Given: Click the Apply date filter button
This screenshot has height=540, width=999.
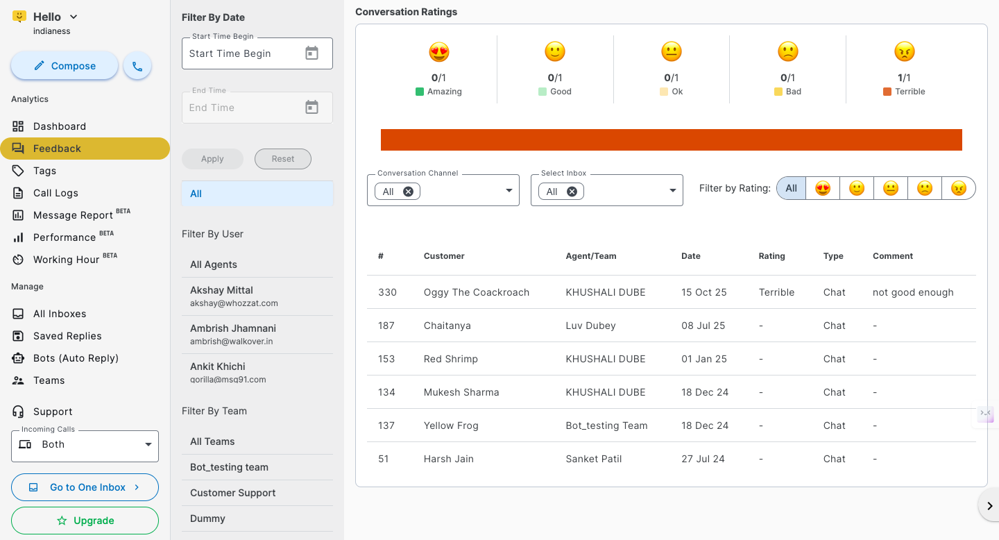Looking at the screenshot, I should point(212,159).
